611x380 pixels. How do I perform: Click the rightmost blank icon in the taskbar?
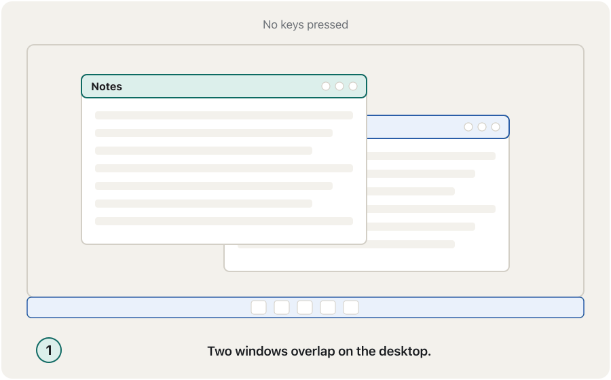(x=351, y=307)
